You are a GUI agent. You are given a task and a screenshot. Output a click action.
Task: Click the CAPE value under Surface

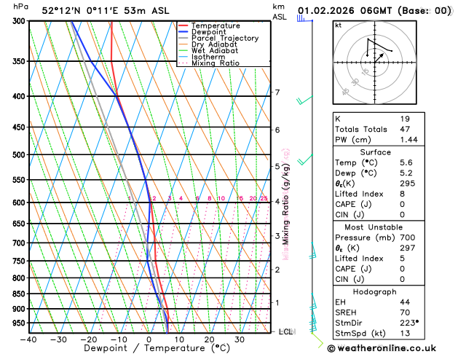(402, 204)
